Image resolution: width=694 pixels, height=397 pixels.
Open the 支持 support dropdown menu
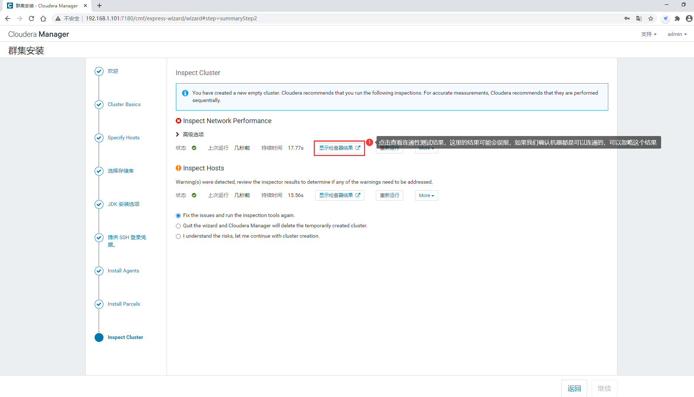pyautogui.click(x=649, y=34)
